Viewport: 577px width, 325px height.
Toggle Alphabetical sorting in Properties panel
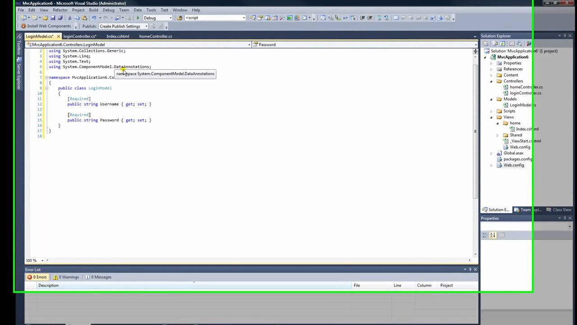pos(493,235)
